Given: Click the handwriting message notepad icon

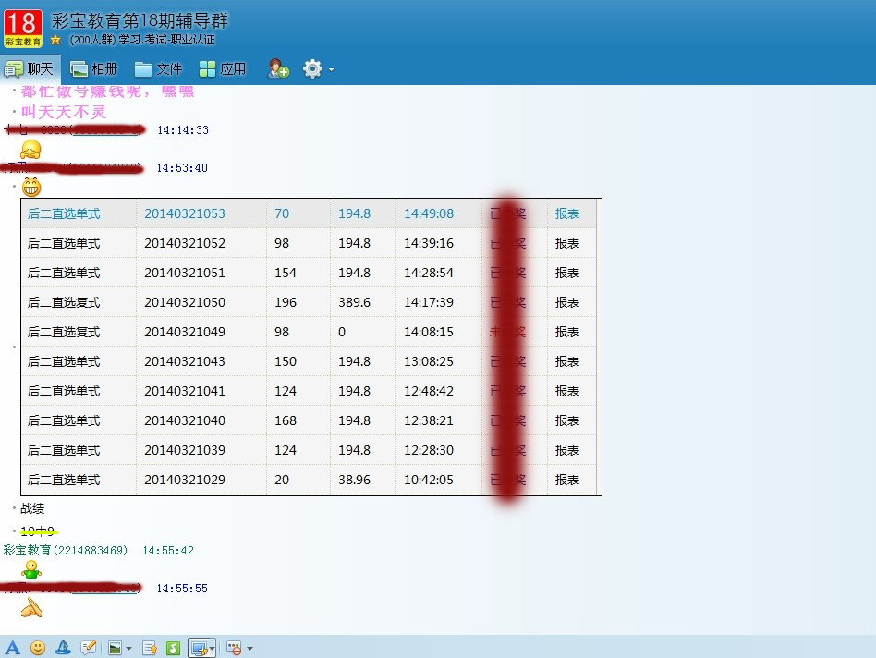Looking at the screenshot, I should pyautogui.click(x=89, y=648).
